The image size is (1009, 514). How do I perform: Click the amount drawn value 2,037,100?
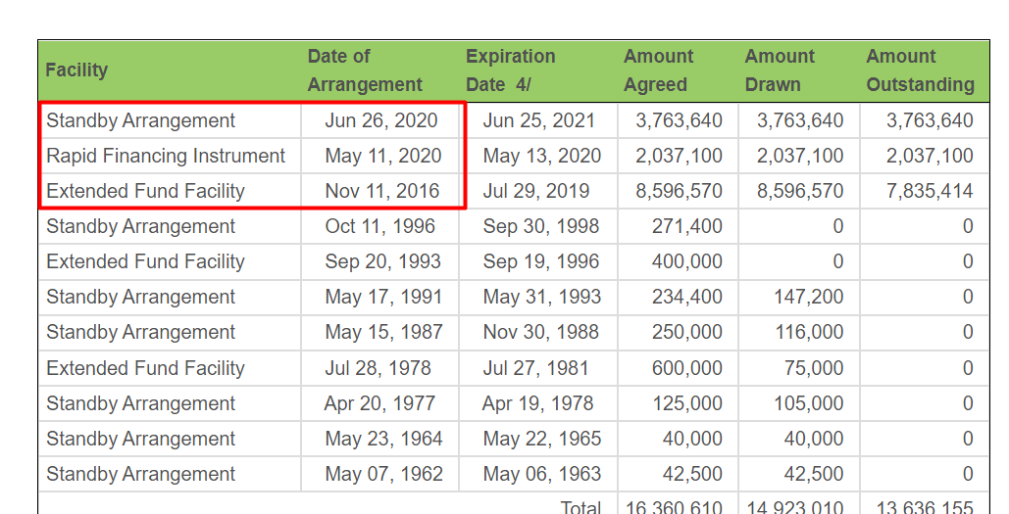tap(799, 156)
